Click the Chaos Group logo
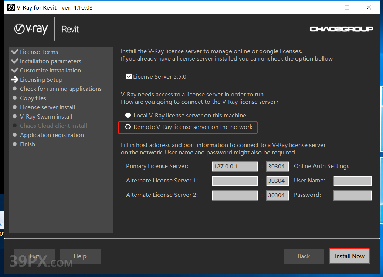 [341, 29]
